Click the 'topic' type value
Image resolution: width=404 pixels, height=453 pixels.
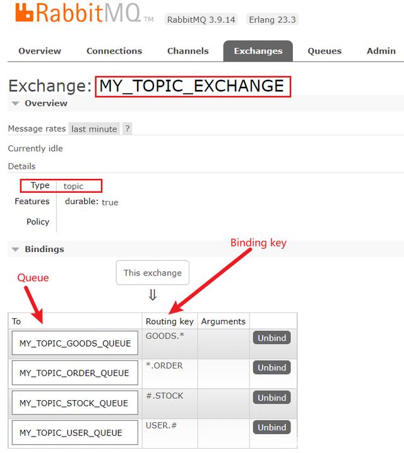73,186
